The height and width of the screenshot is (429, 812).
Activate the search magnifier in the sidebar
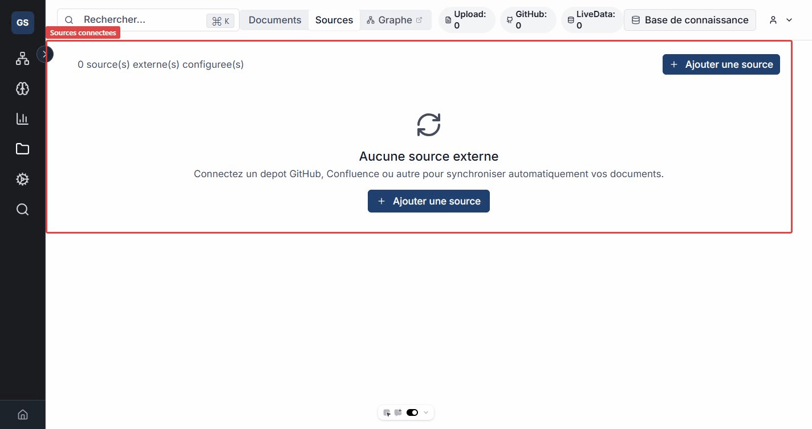[x=22, y=209]
